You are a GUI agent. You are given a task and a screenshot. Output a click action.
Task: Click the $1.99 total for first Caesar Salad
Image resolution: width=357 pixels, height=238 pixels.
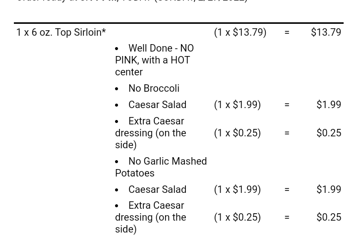click(x=329, y=105)
